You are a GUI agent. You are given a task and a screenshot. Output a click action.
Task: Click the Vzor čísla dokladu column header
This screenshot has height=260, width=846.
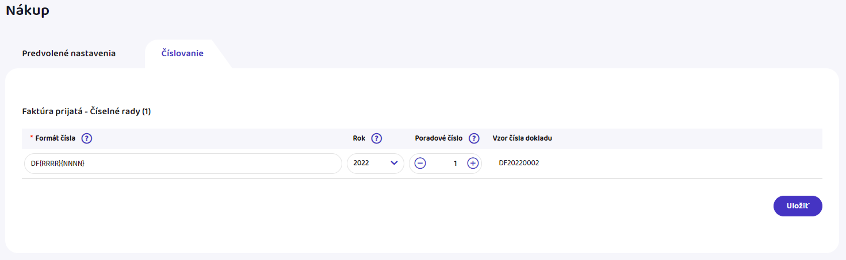[523, 138]
